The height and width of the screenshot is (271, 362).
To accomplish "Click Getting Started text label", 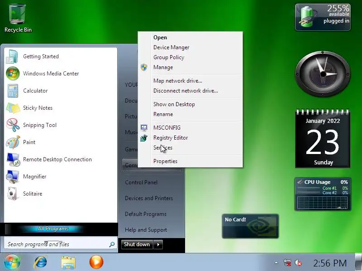I will click(x=41, y=56).
